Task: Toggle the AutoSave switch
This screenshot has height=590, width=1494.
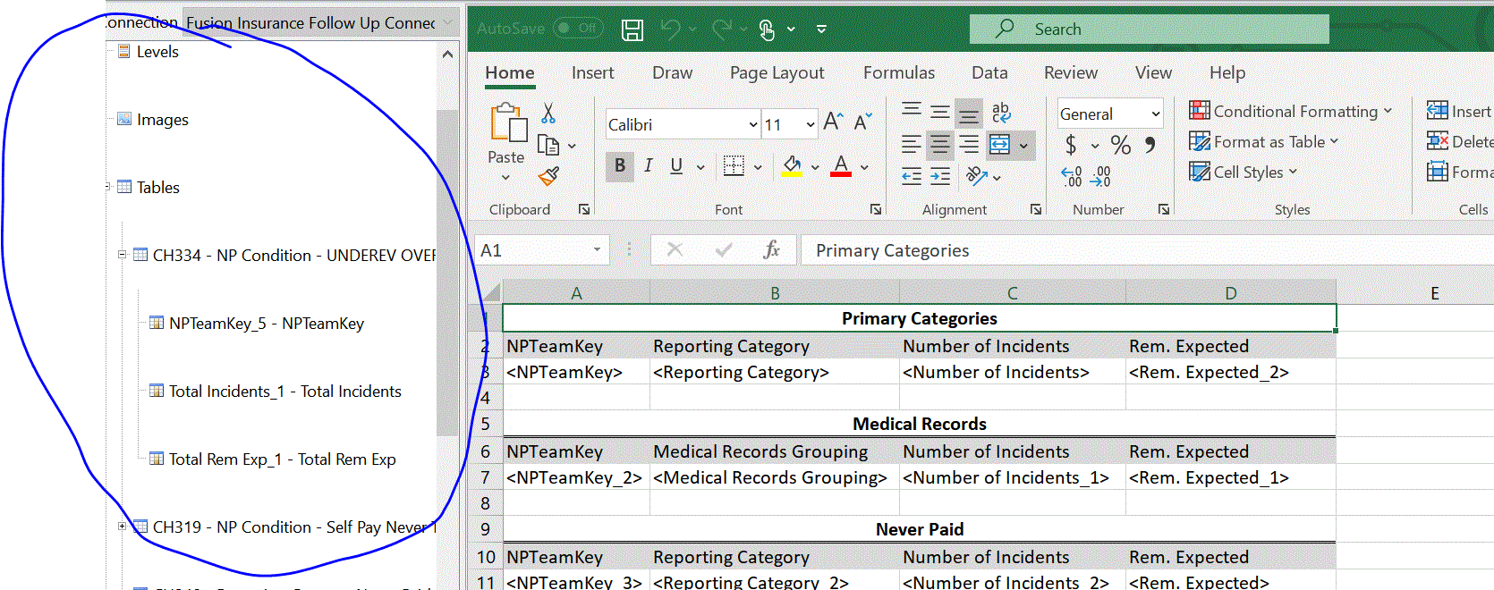Action: (577, 29)
